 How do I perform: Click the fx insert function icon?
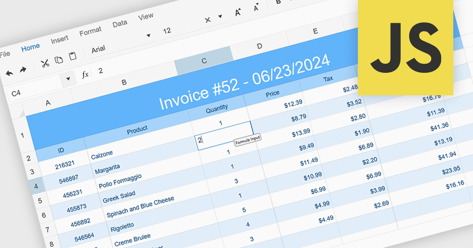pos(85,74)
